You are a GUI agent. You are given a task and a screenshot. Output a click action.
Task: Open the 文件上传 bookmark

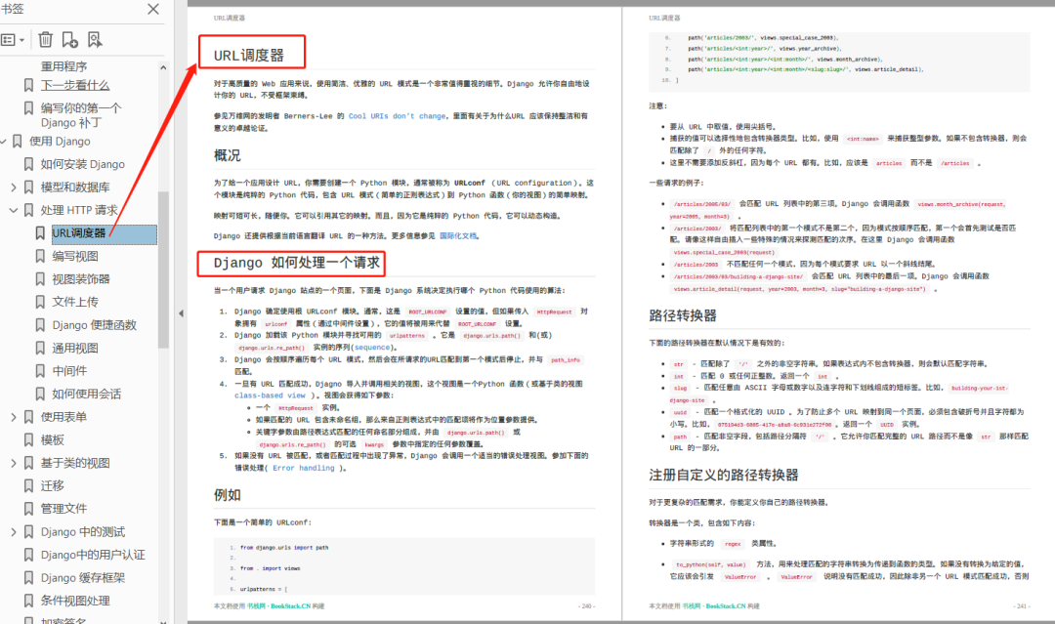pos(75,302)
